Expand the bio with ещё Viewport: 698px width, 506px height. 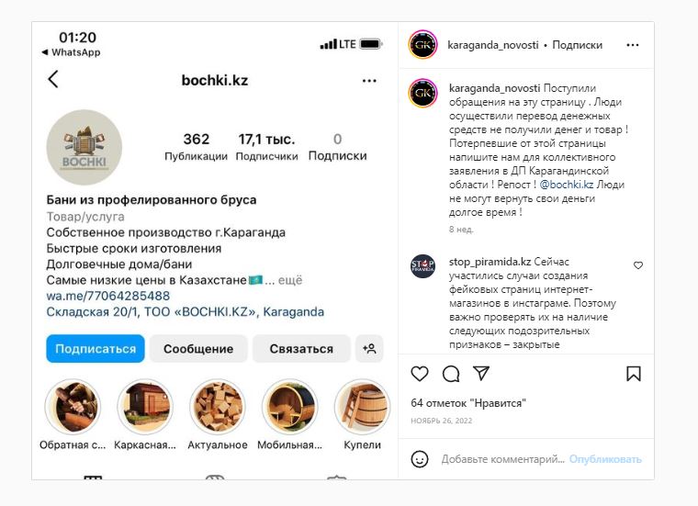[290, 280]
